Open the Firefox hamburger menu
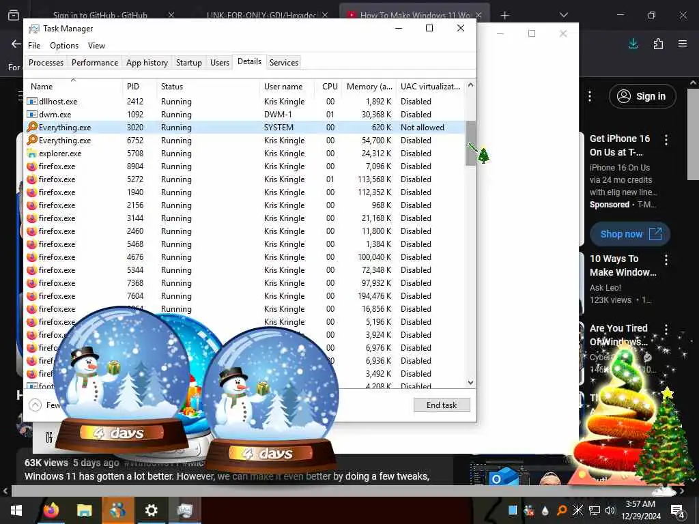Screen dimensions: 699x524 pos(683,44)
